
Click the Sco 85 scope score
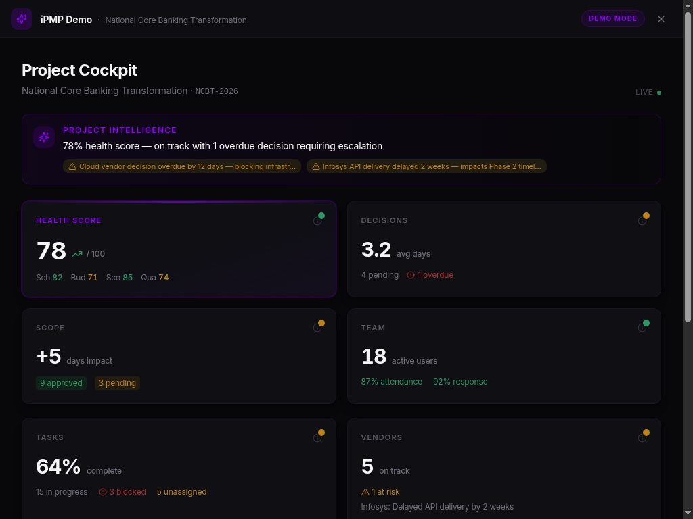coord(119,278)
